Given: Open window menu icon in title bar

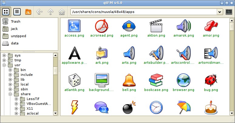Looking at the screenshot, I should (x=4, y=3).
